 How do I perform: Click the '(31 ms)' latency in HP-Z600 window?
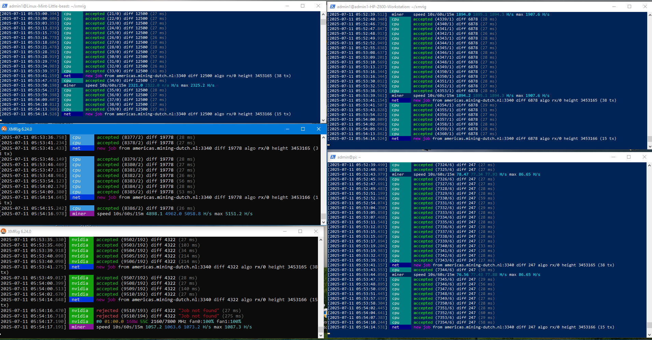point(489,110)
